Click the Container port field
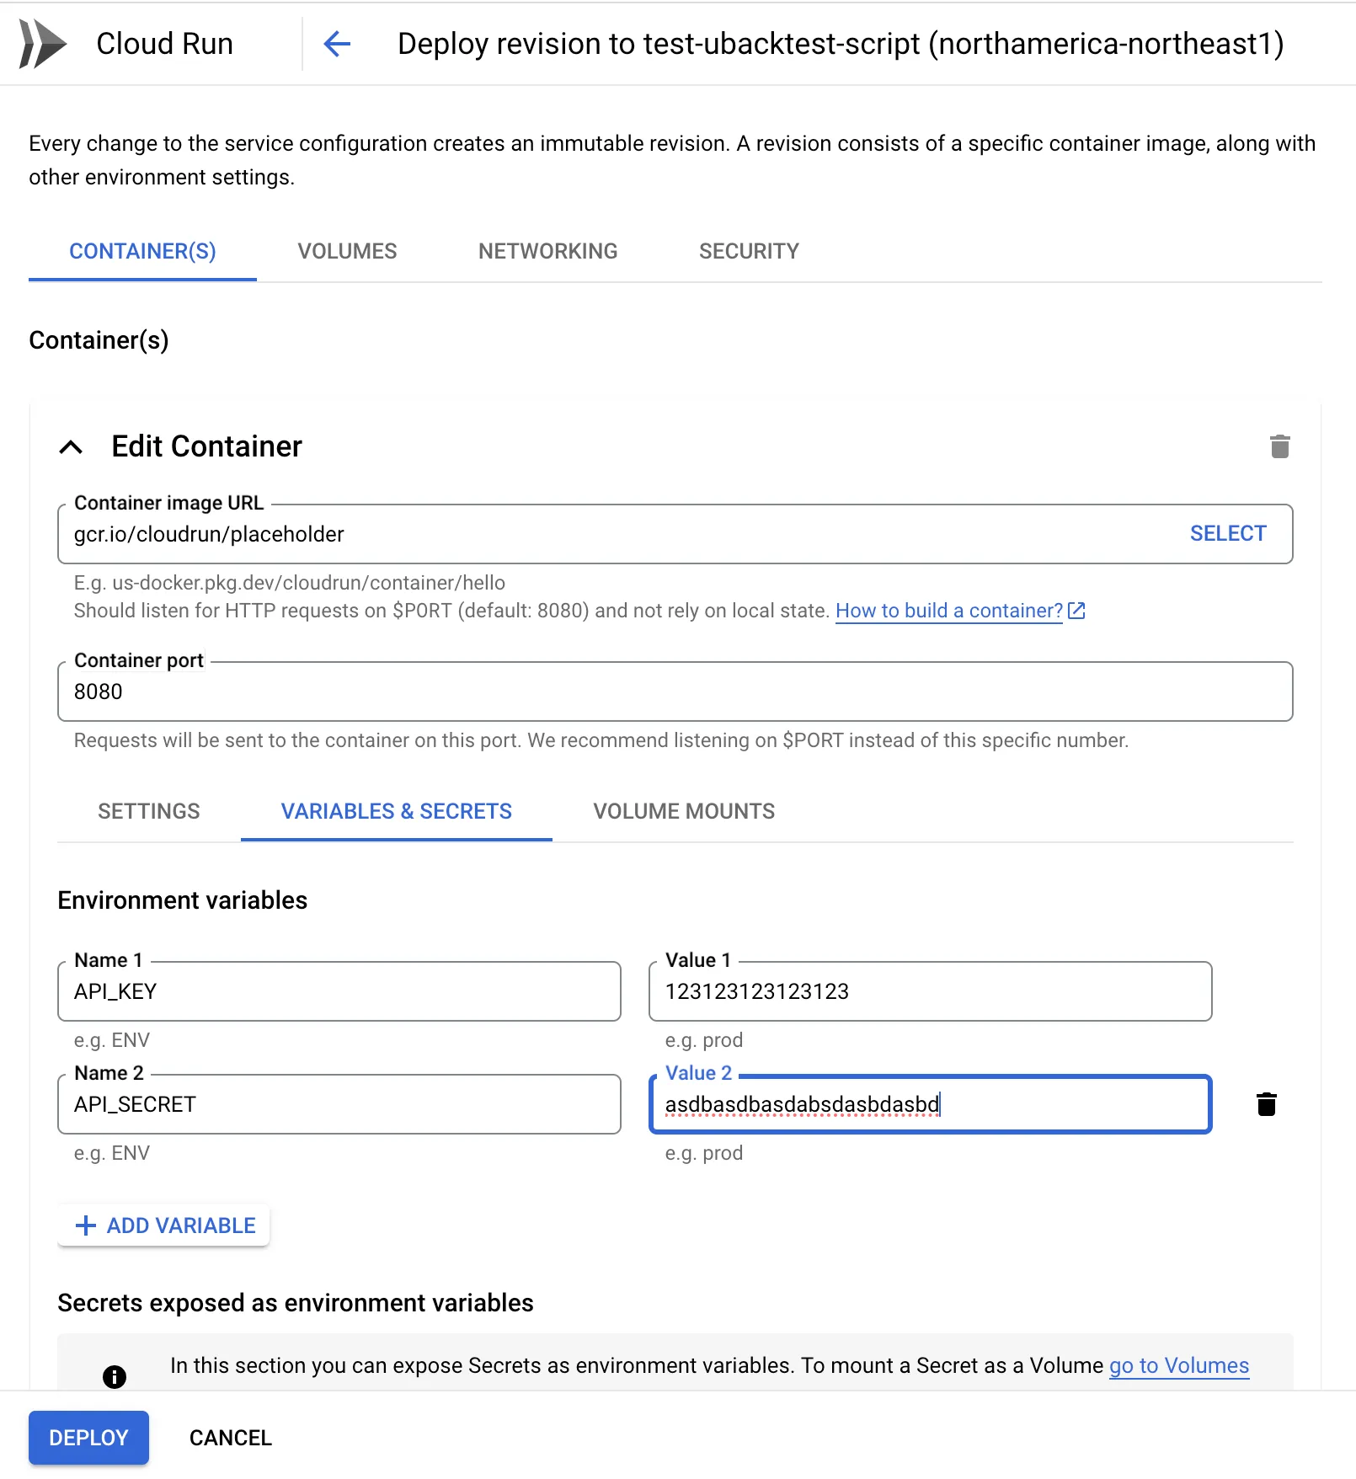The image size is (1356, 1479). point(674,691)
